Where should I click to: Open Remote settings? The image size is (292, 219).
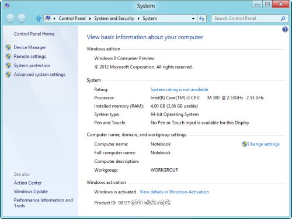point(30,56)
